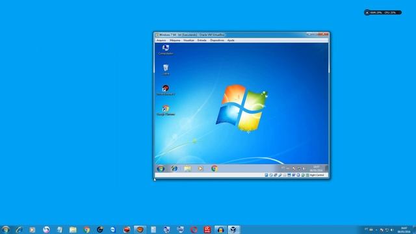This screenshot has height=234, width=416.
Task: Open the host Windows Start orb
Action: [5, 229]
